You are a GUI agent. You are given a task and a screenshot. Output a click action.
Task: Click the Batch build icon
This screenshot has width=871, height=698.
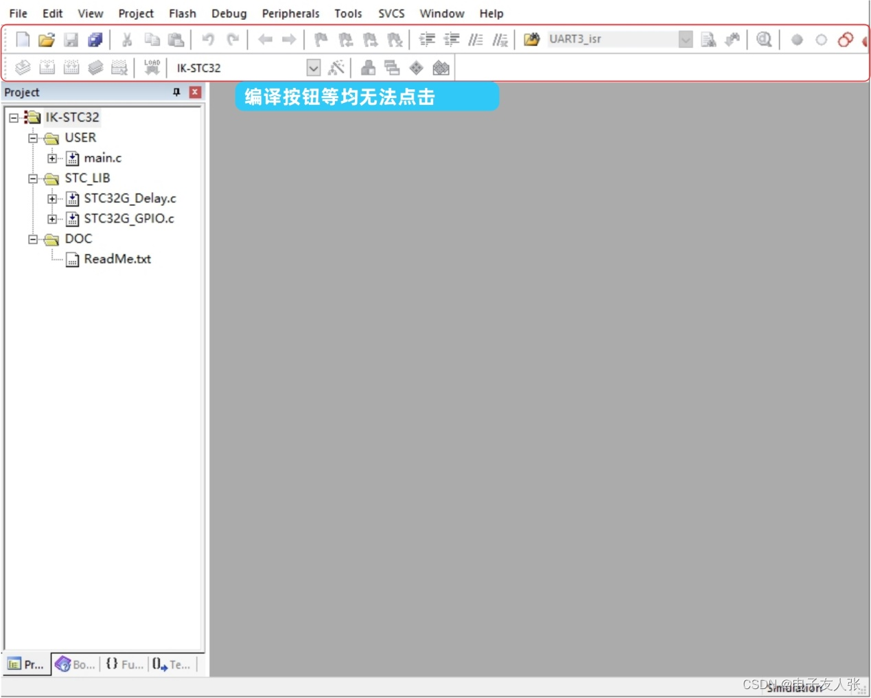coord(95,67)
